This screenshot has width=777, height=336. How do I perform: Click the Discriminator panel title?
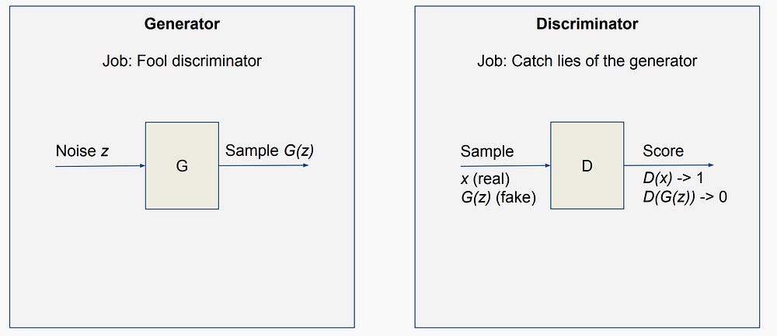point(587,24)
